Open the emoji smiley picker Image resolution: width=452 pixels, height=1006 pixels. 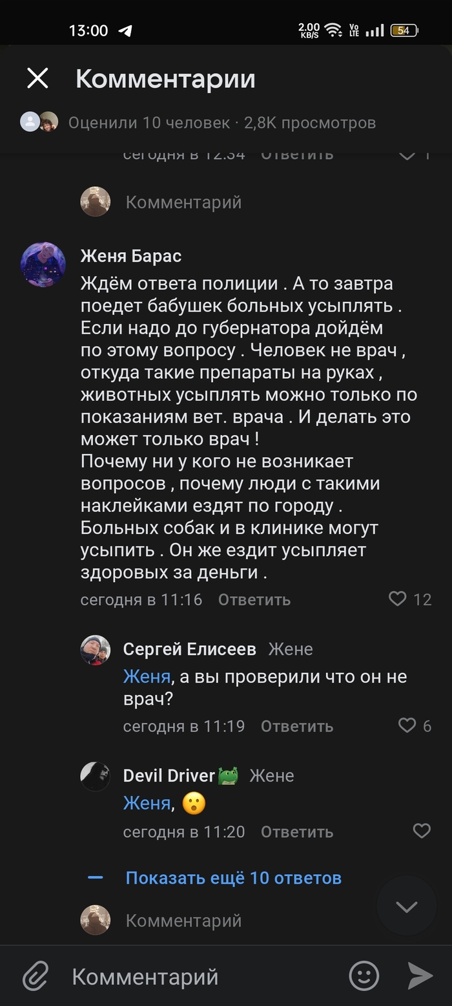click(x=364, y=976)
